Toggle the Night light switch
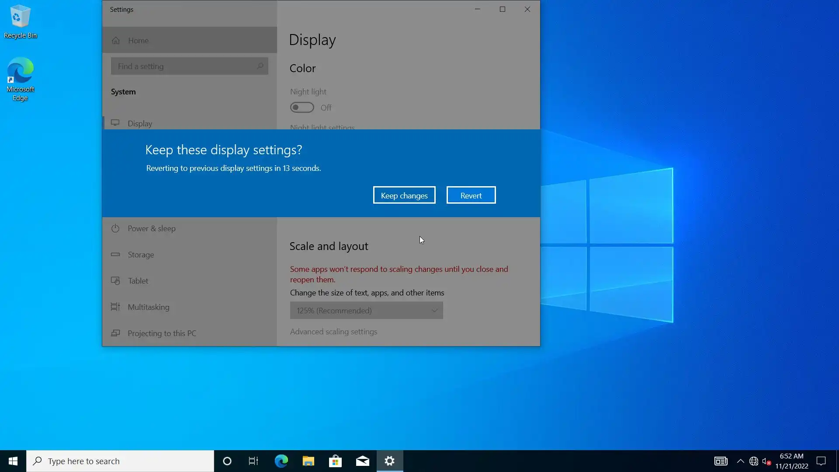Viewport: 839px width, 472px height. 302,108
